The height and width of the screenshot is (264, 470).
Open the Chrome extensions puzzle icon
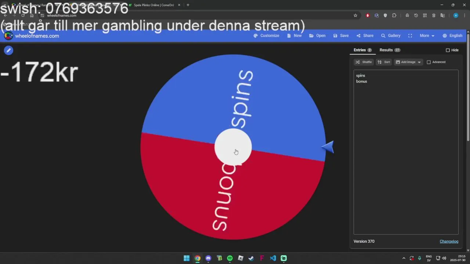coord(394,15)
